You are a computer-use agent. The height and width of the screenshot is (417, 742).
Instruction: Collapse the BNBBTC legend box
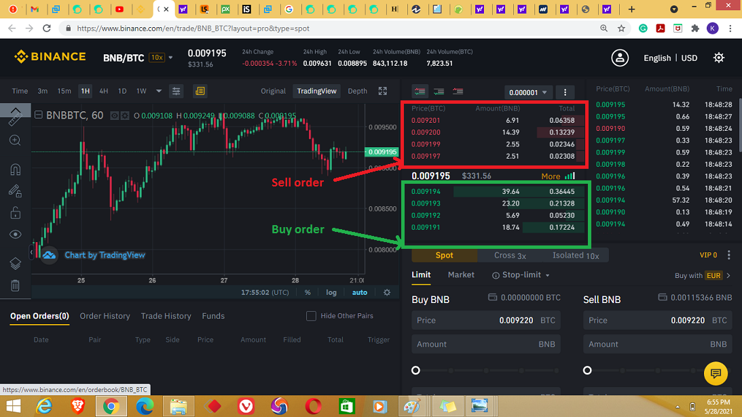(x=39, y=115)
